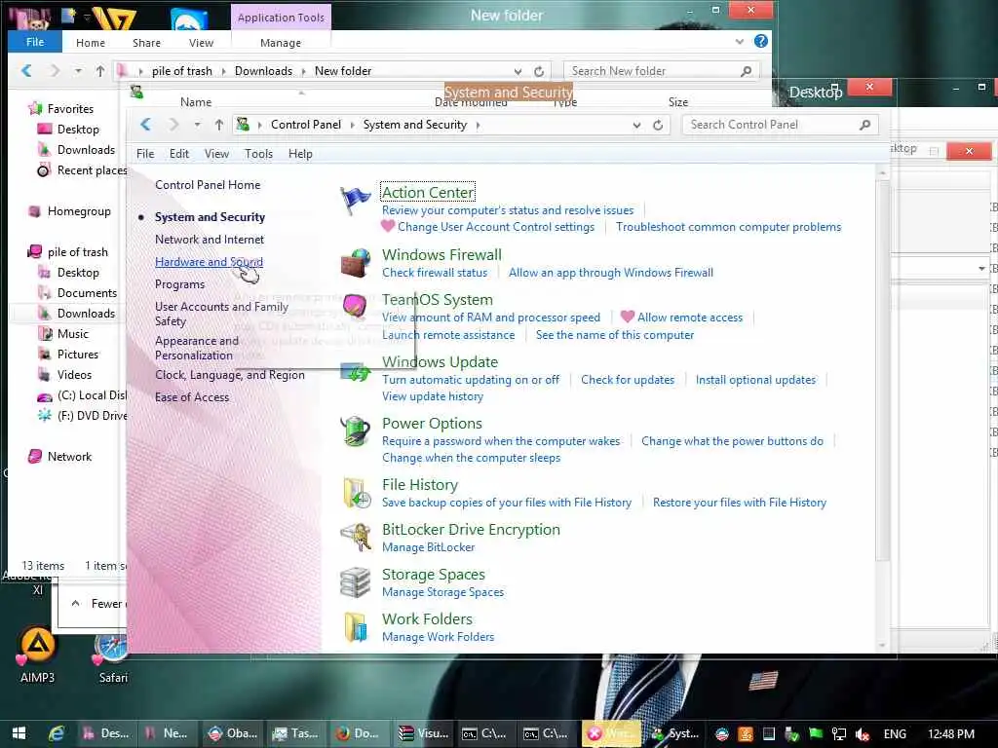Click the 12:48 PM taskbar clock

951,734
